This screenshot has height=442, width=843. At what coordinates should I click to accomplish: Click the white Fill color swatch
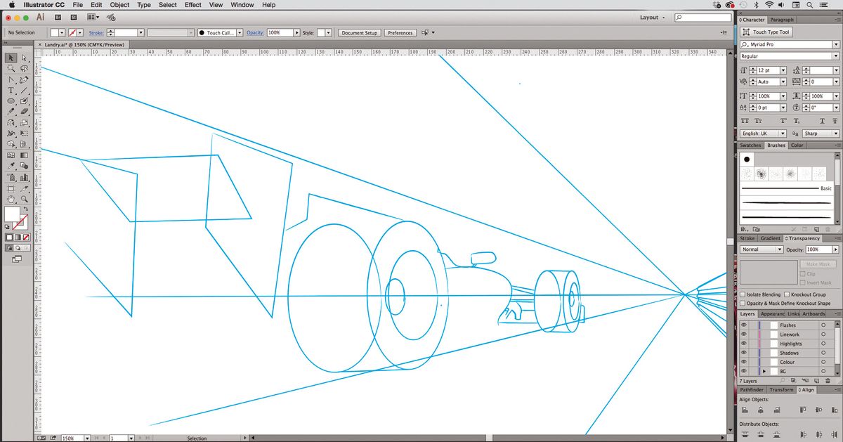pos(12,213)
